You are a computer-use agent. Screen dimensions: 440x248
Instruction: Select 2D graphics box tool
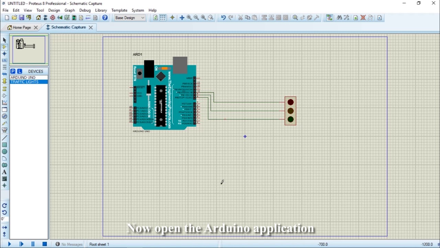(x=4, y=145)
